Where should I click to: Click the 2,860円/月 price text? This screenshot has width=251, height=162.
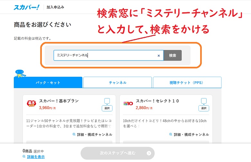point(144,108)
